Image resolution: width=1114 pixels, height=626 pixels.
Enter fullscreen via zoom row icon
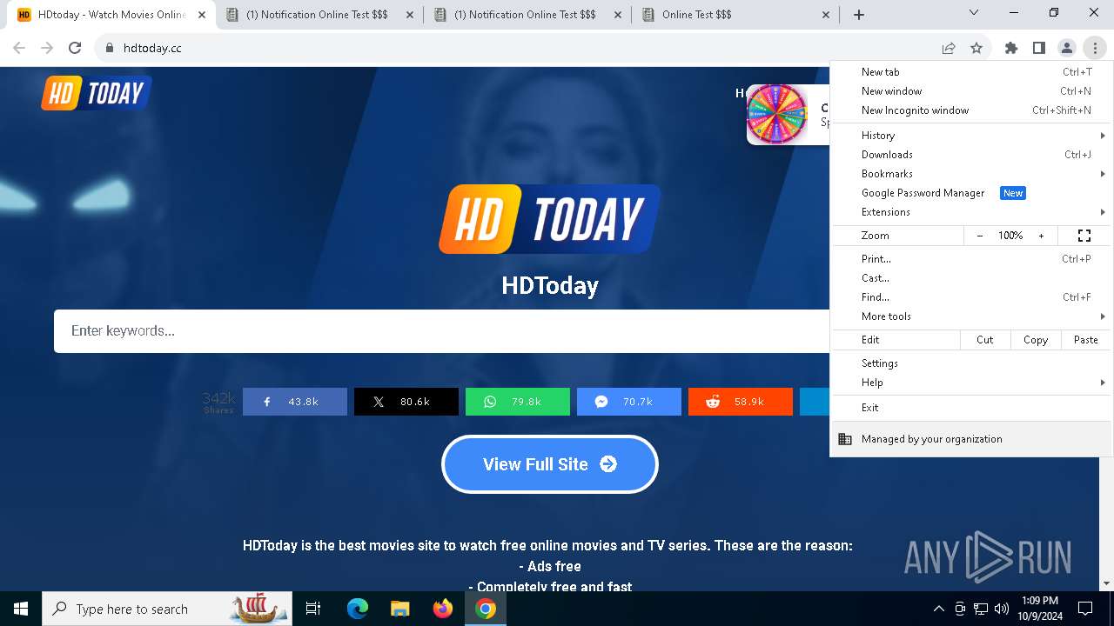(x=1084, y=236)
